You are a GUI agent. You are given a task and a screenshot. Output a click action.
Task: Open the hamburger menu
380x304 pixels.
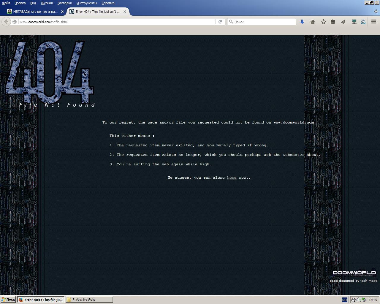click(x=374, y=22)
